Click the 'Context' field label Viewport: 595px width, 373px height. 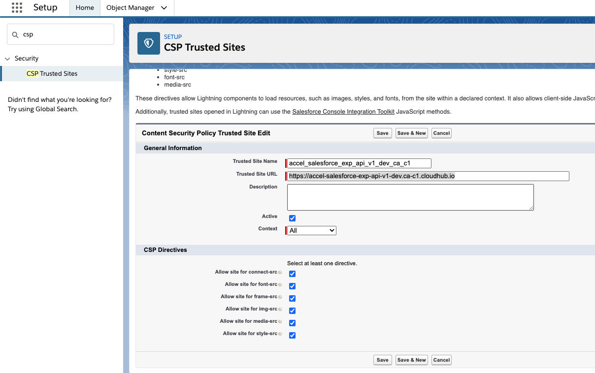click(268, 229)
